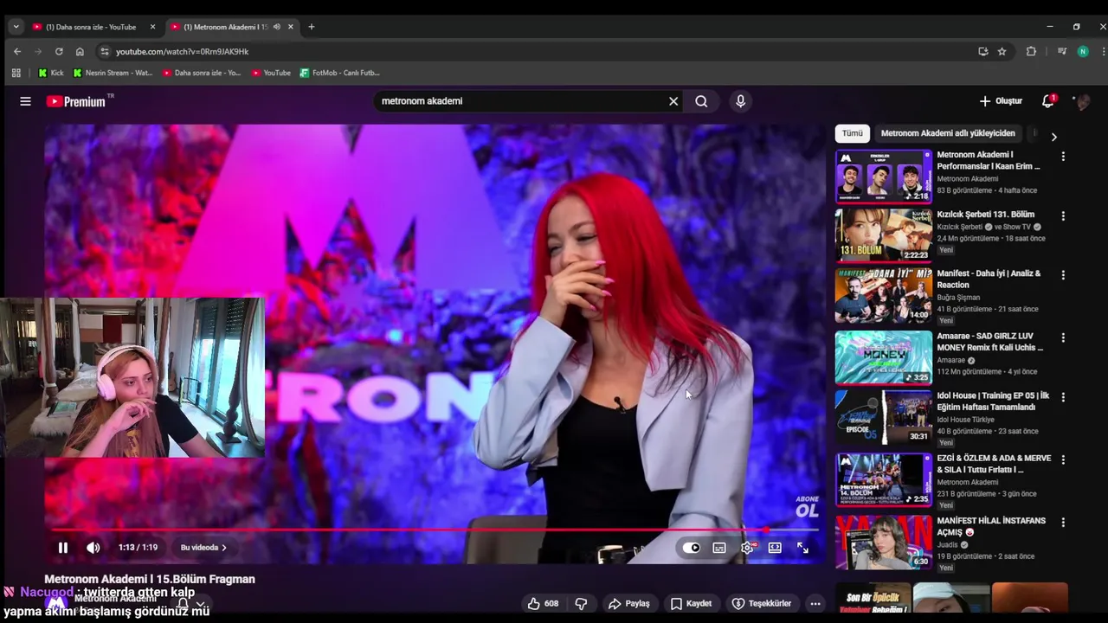Toggle the autoplay switch
Screen dimensions: 1108x623
click(x=691, y=548)
